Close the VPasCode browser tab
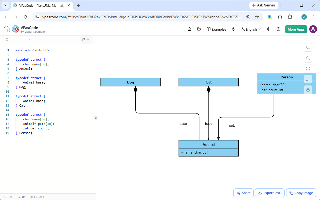 (69, 6)
